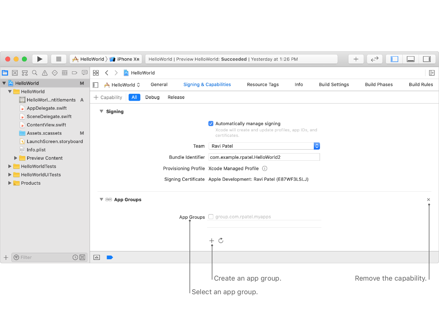The image size is (439, 309).
Task: Click the Library plus button in toolbar
Action: (x=356, y=59)
